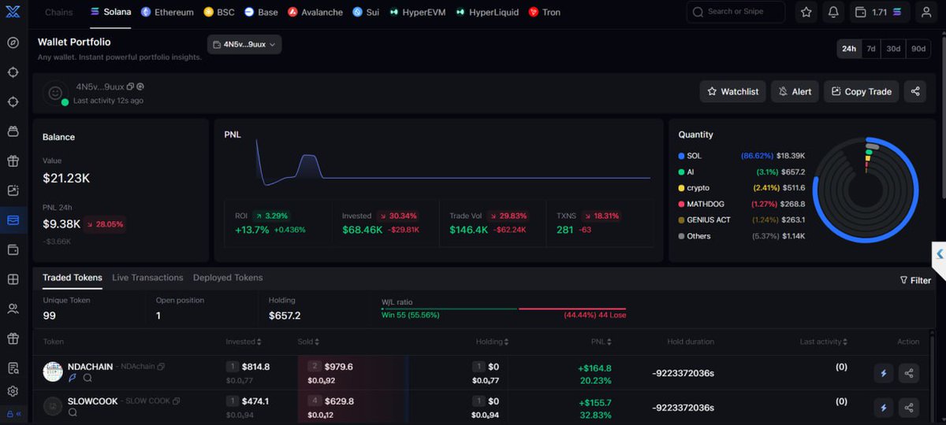Open the 4N5v...9uux wallet selector dropdown

click(x=244, y=45)
